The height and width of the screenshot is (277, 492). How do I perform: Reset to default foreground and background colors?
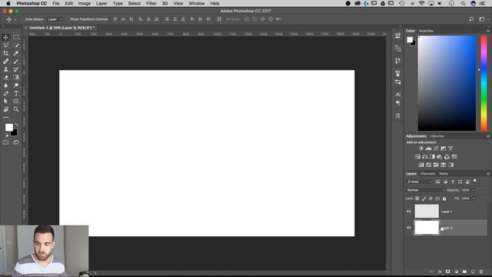(6, 135)
